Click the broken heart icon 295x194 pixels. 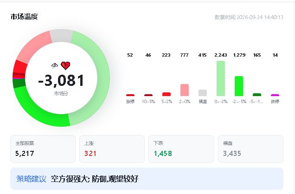[x=65, y=65]
